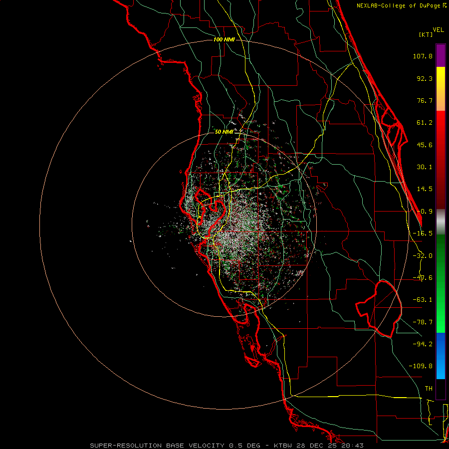Click the SUPER-RESOLUTION BASE VELOCITY caption text
The height and width of the screenshot is (449, 449).
point(157,446)
